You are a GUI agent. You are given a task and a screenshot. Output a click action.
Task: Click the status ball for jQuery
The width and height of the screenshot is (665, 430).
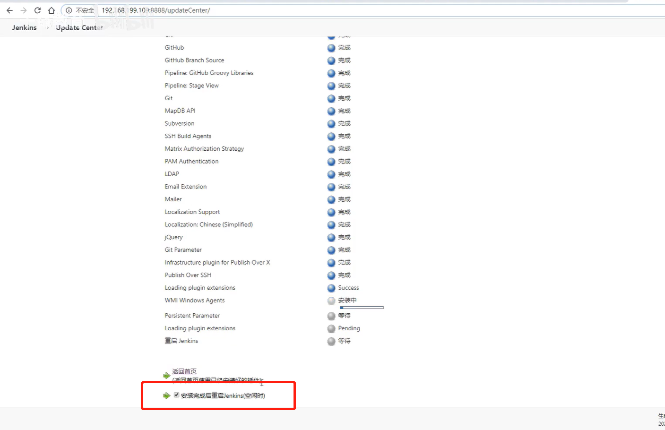point(331,238)
